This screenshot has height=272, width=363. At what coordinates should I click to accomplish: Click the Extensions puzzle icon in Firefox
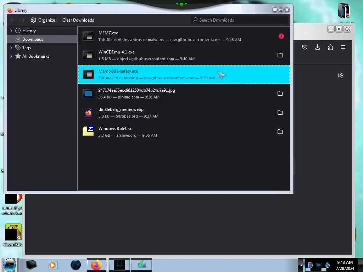(330, 47)
